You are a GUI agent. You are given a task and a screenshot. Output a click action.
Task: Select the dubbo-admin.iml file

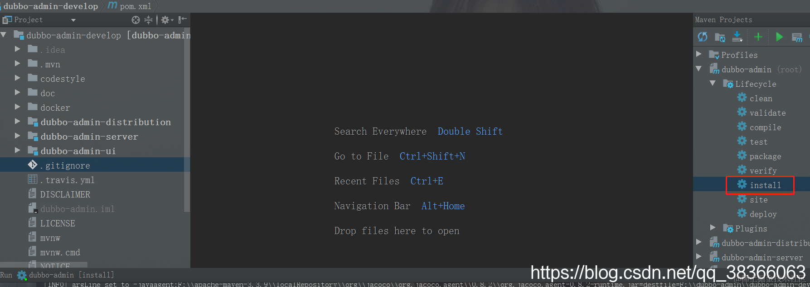[x=77, y=209]
